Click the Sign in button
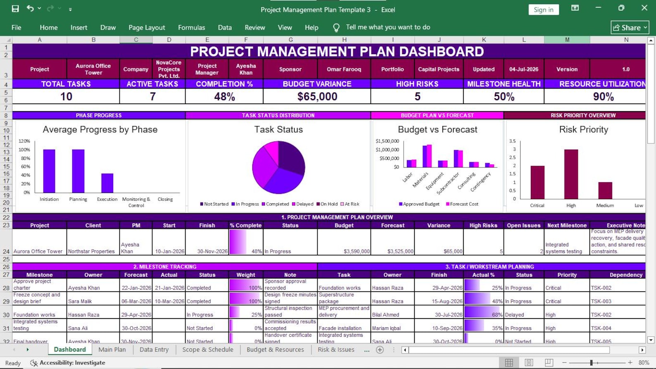The image size is (656, 369). (x=543, y=10)
